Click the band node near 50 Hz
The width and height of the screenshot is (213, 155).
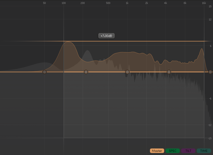44,72
